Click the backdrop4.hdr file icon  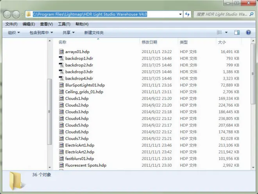(x=61, y=78)
